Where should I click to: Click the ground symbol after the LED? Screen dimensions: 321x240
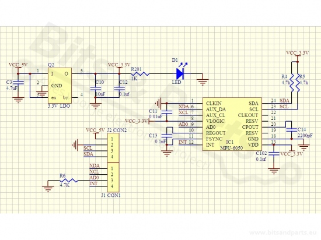pyautogui.click(x=203, y=82)
